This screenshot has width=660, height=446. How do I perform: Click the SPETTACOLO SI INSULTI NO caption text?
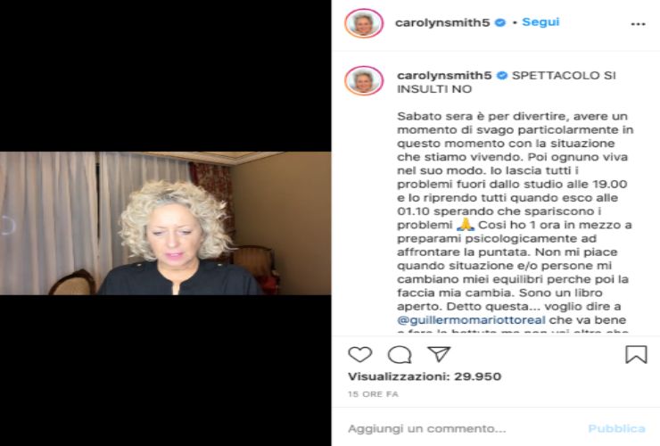(507, 82)
